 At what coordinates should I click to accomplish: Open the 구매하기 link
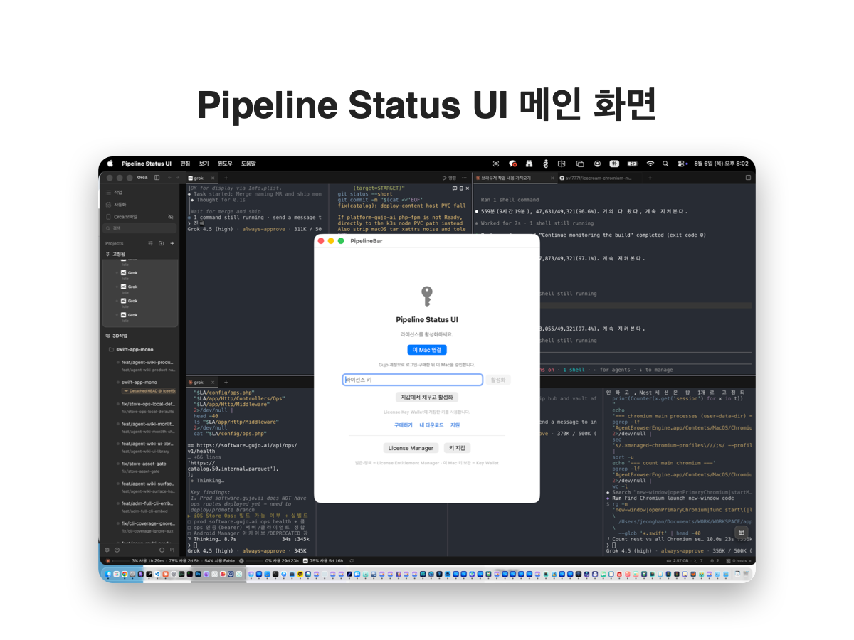[x=404, y=425]
